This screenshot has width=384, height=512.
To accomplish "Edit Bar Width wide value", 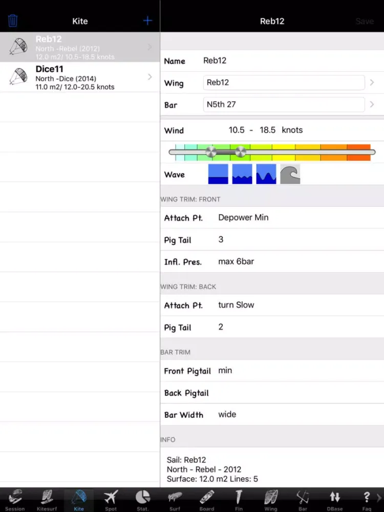I will [227, 414].
